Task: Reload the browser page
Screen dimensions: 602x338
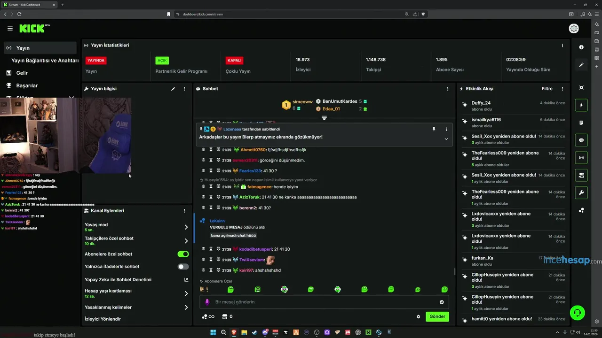Action: [x=19, y=14]
